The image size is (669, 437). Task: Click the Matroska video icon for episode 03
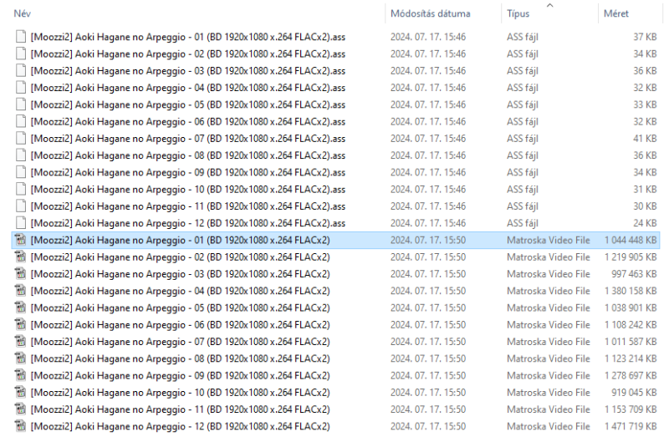tap(20, 274)
